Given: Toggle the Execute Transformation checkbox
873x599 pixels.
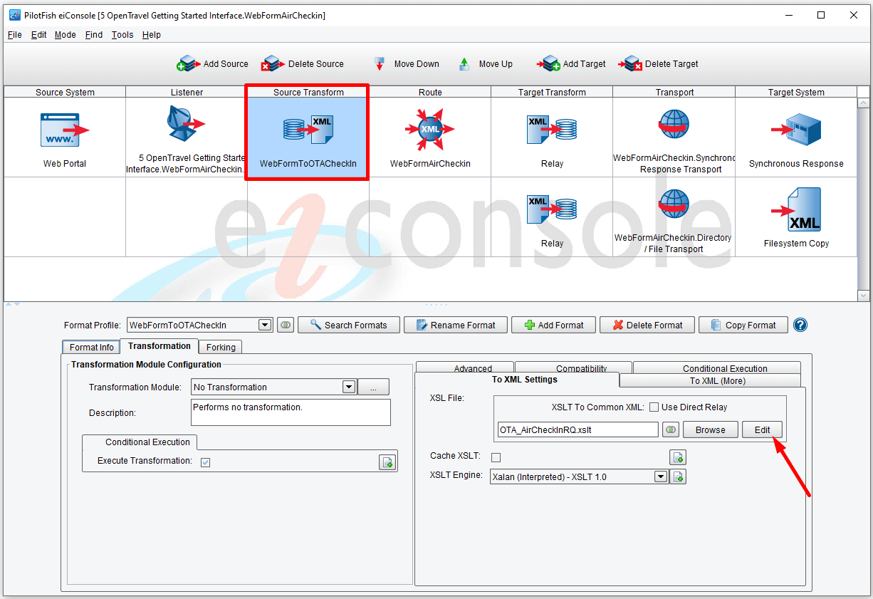Looking at the screenshot, I should pos(205,462).
